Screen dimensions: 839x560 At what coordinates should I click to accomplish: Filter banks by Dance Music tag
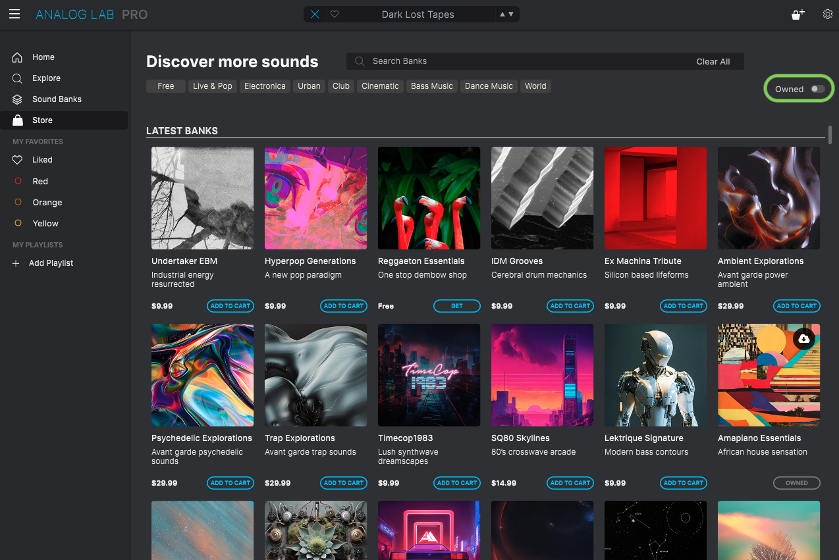[489, 86]
